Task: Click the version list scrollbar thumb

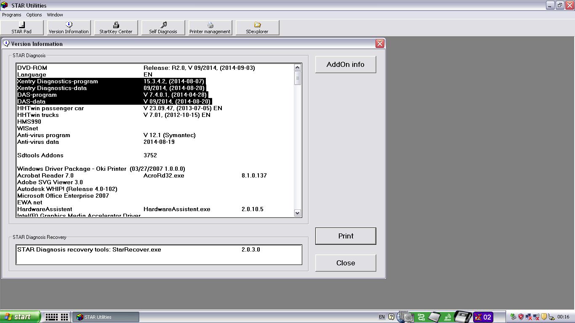Action: [x=298, y=78]
